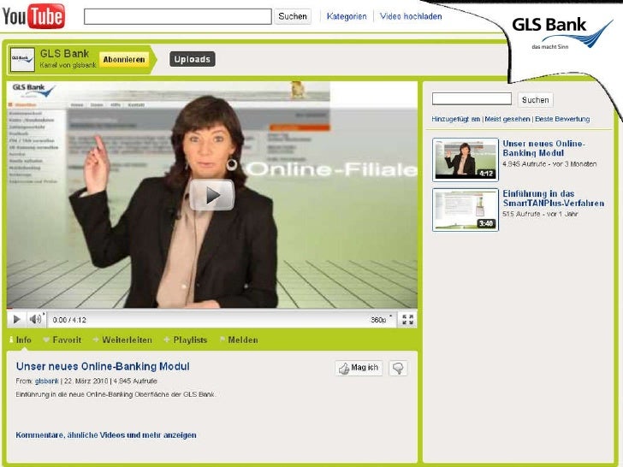The image size is (623, 467).
Task: Open the Weiterleiten tab
Action: pyautogui.click(x=122, y=340)
